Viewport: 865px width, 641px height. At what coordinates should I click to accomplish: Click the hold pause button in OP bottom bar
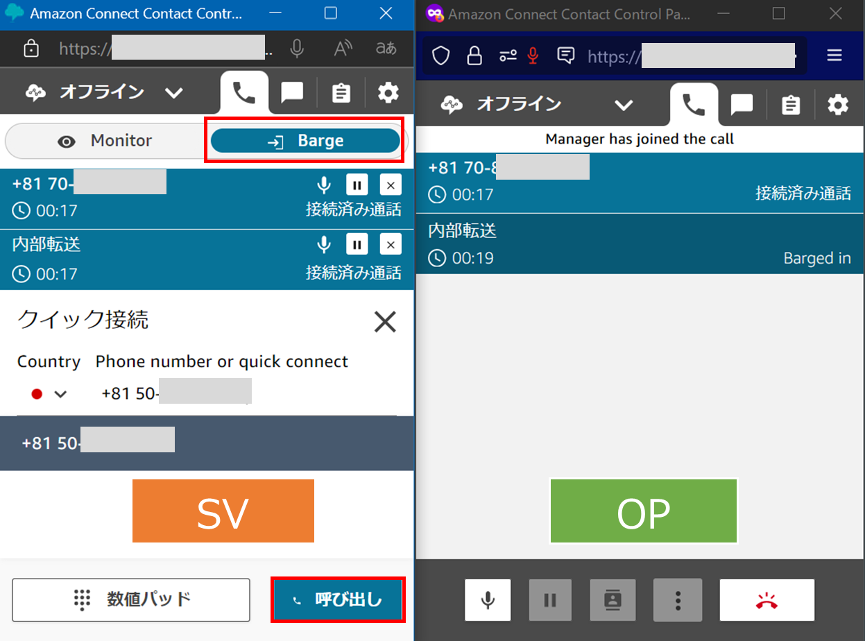[x=550, y=600]
